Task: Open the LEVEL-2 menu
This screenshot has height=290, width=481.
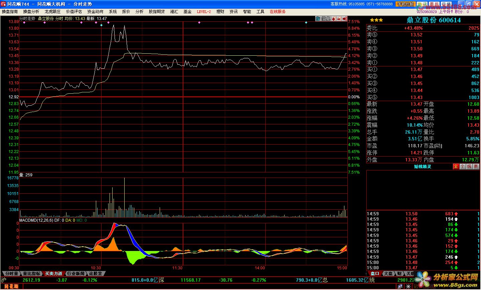Action: [x=204, y=12]
